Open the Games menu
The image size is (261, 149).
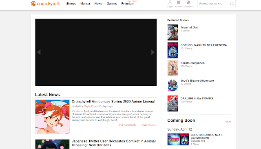pos(112,4)
